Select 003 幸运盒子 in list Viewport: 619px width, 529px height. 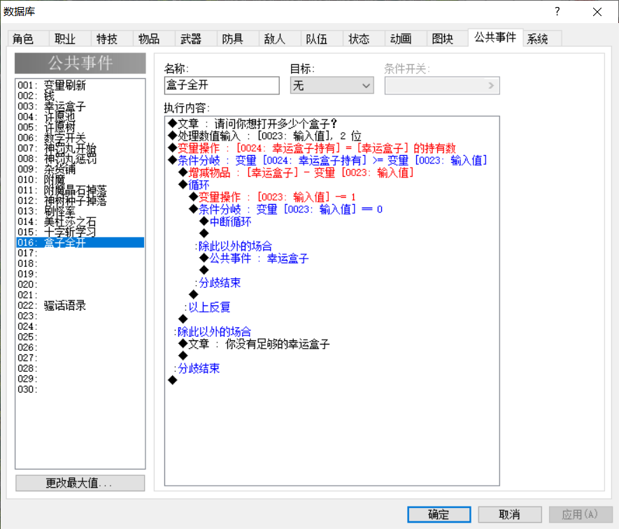[80, 106]
